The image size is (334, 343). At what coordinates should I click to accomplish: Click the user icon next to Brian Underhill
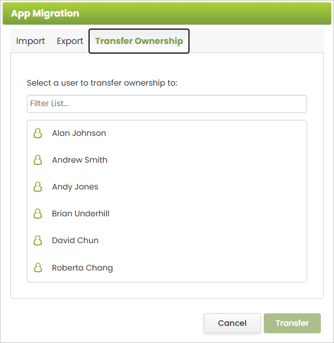[38, 213]
